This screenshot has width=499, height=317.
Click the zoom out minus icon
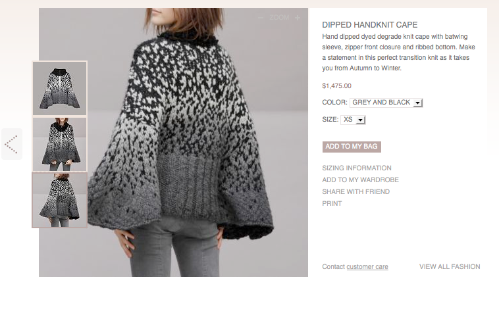click(x=261, y=18)
